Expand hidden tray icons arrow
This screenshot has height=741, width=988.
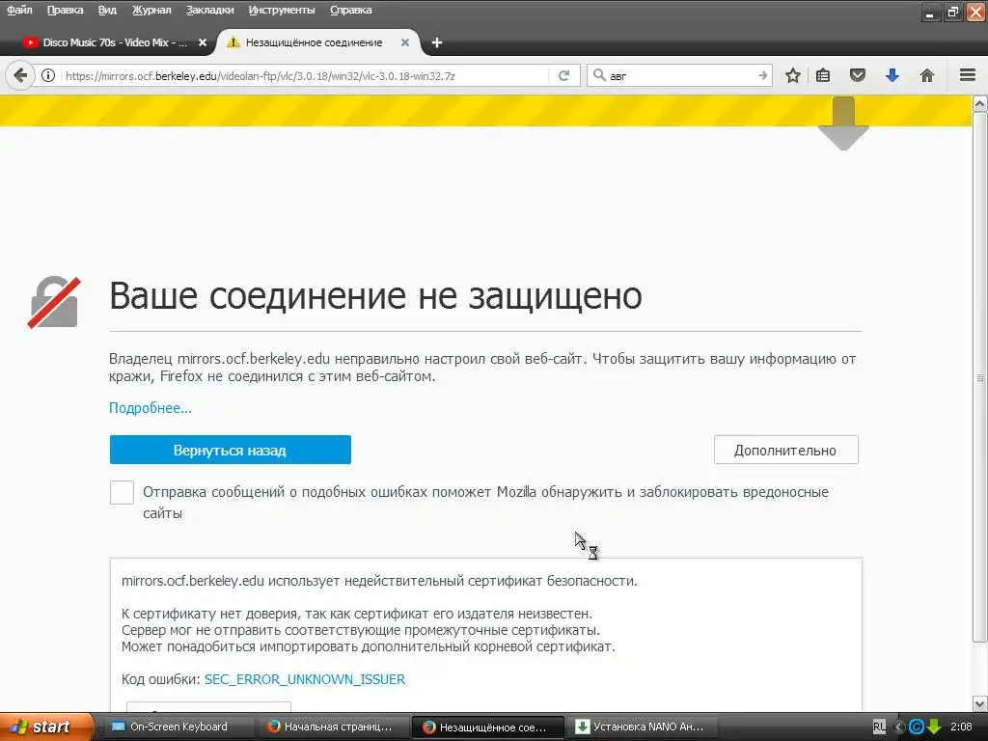pyautogui.click(x=899, y=727)
